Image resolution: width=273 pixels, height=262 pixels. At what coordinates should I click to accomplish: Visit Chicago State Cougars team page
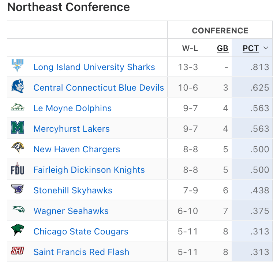(x=81, y=232)
